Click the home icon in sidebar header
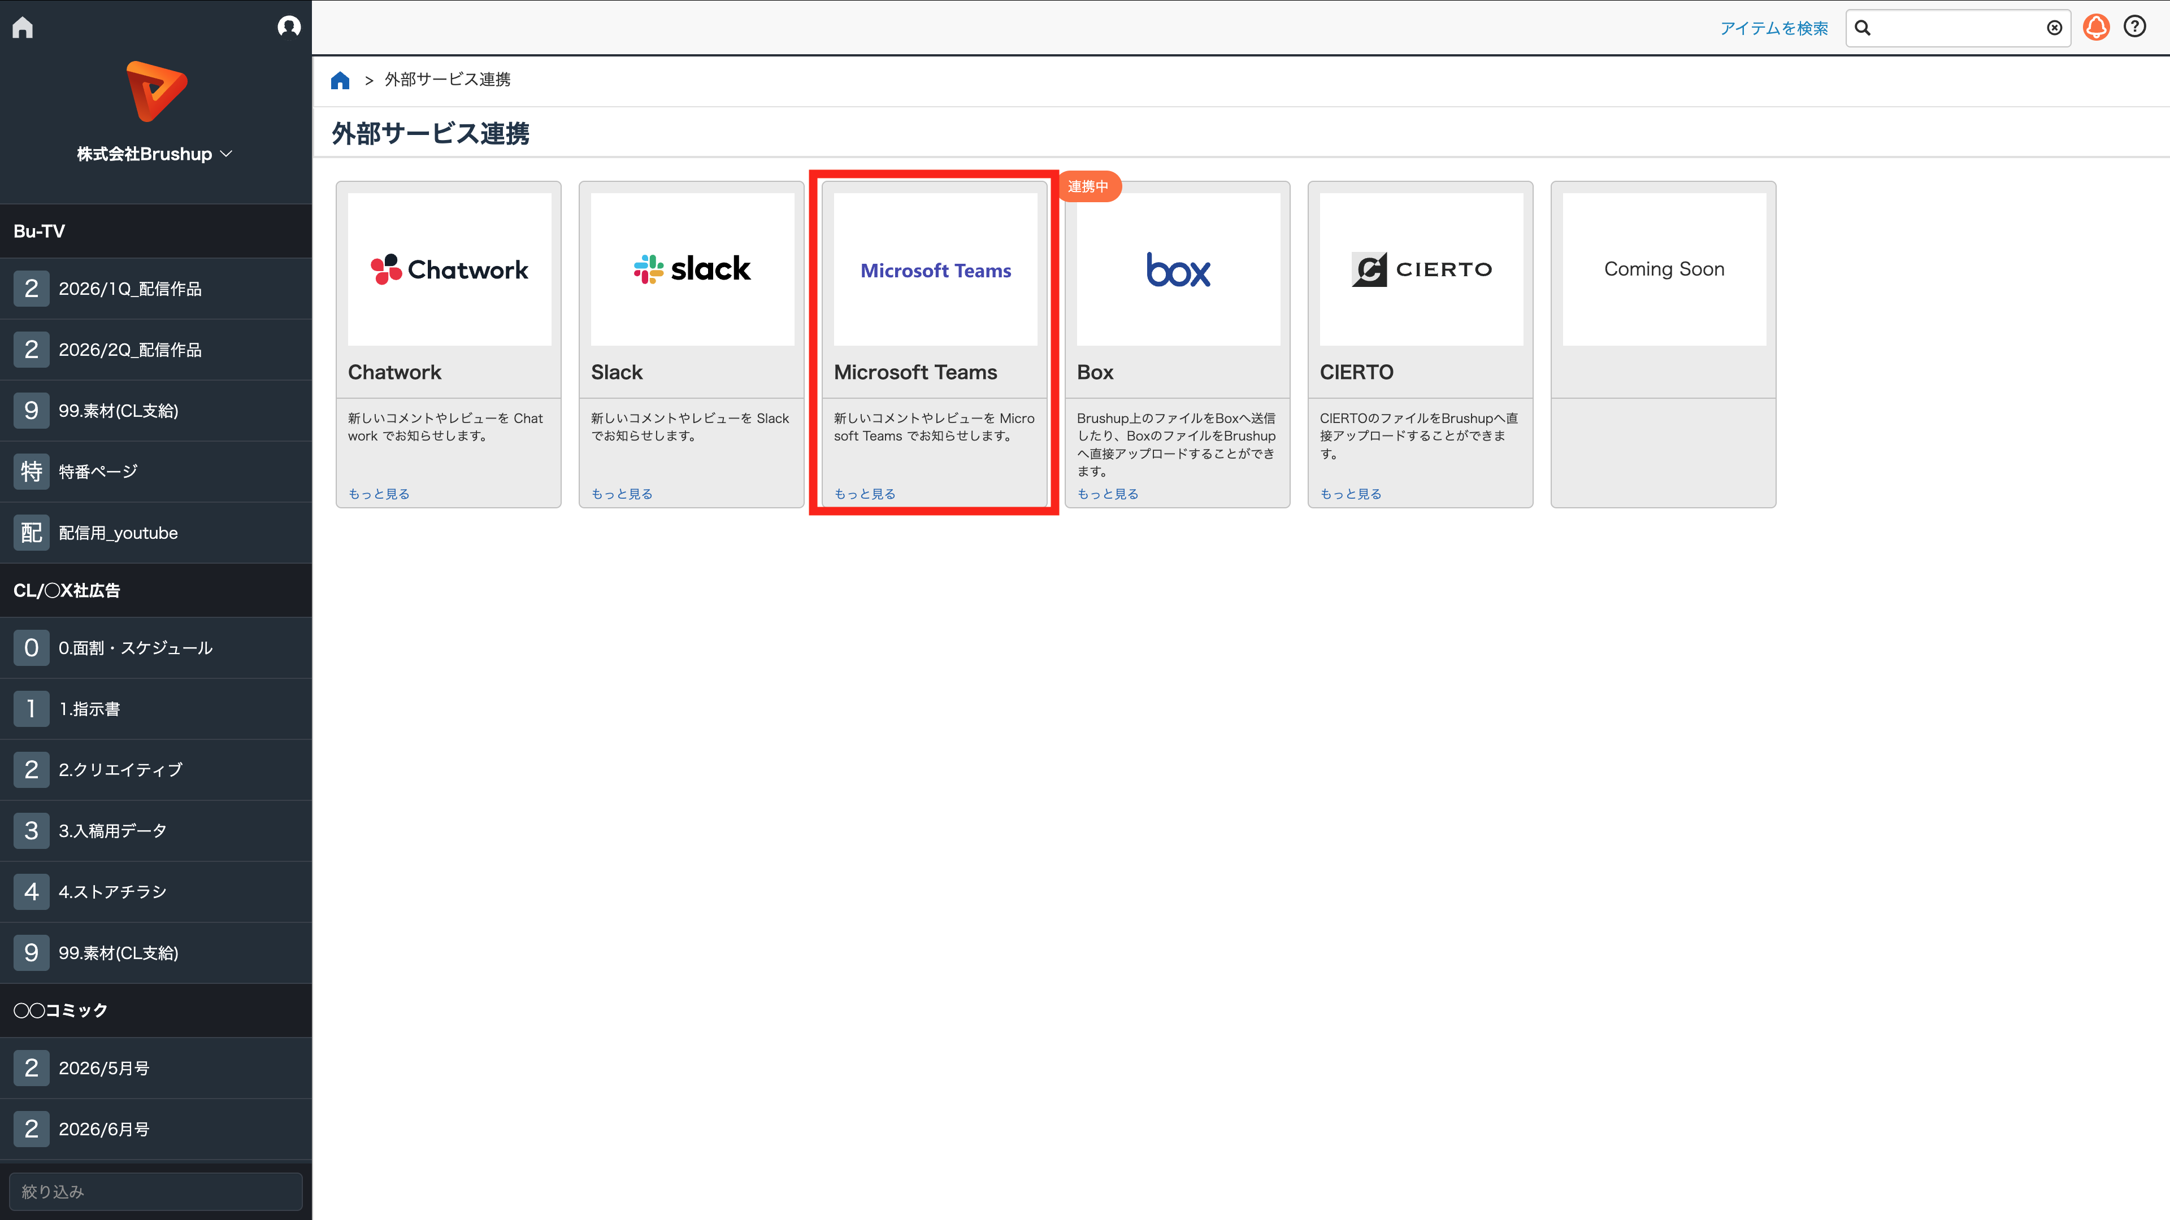Image resolution: width=2170 pixels, height=1220 pixels. click(23, 28)
